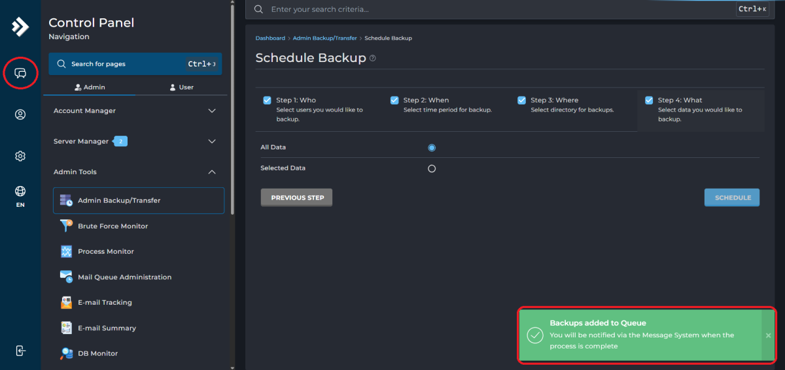785x370 pixels.
Task: Open the Message System chat icon
Action: [20, 73]
